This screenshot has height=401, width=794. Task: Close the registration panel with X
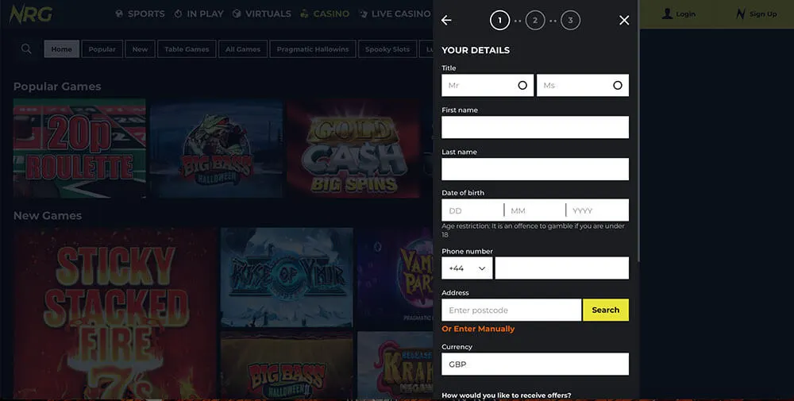tap(624, 21)
